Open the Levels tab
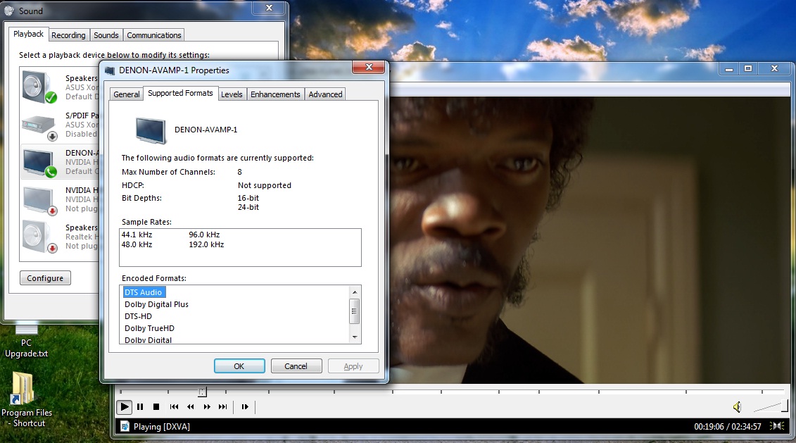This screenshot has width=796, height=443. tap(232, 94)
